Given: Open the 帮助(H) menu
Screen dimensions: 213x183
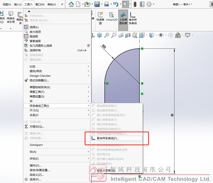Looking at the screenshot, I should point(52,5).
